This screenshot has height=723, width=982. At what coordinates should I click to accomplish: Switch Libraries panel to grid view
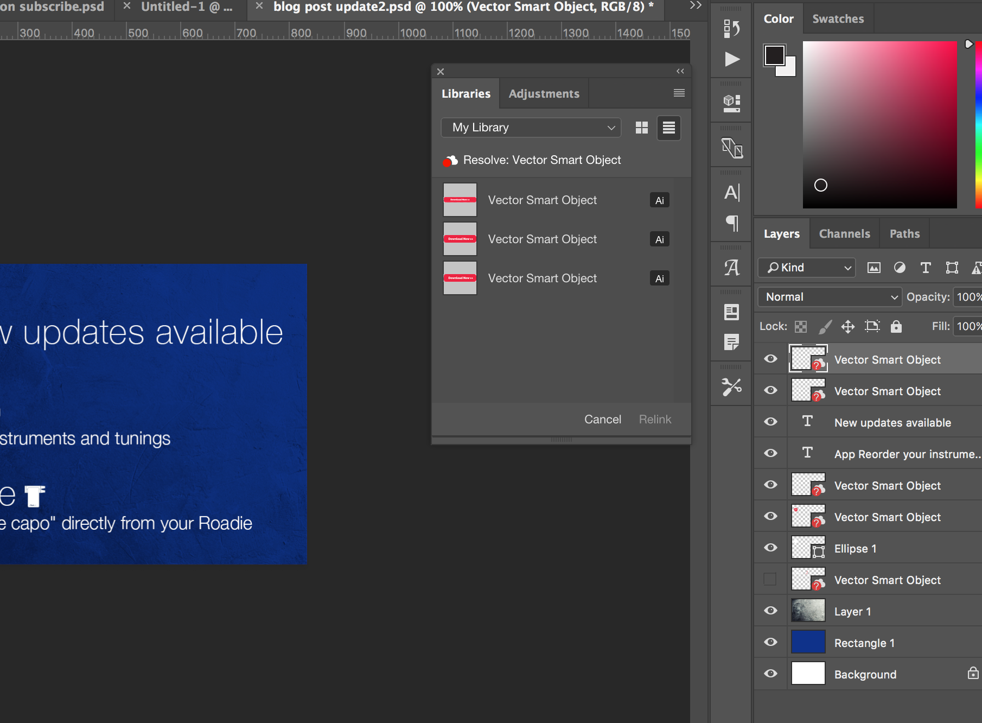click(x=641, y=128)
